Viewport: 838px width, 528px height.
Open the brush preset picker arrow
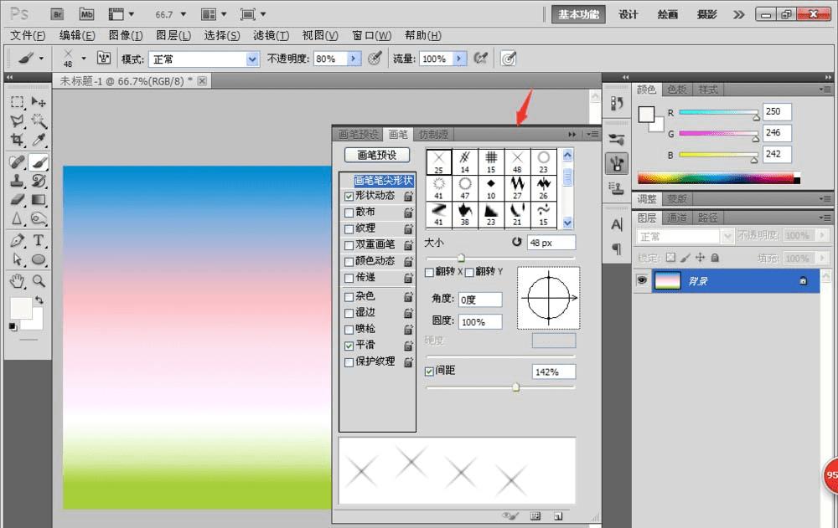coord(83,59)
